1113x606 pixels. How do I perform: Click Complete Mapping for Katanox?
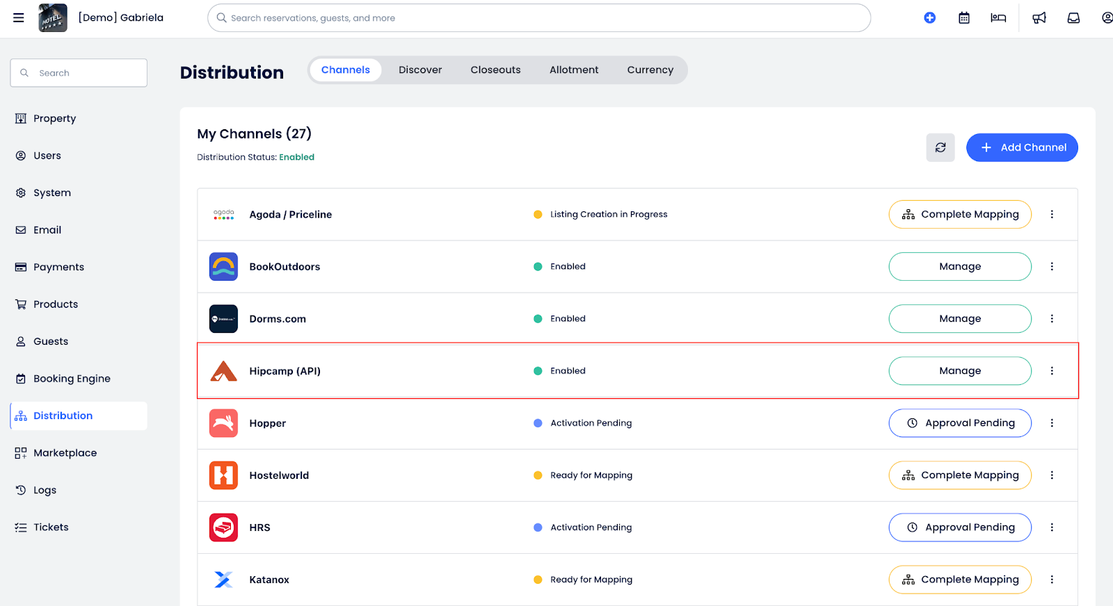pos(960,580)
